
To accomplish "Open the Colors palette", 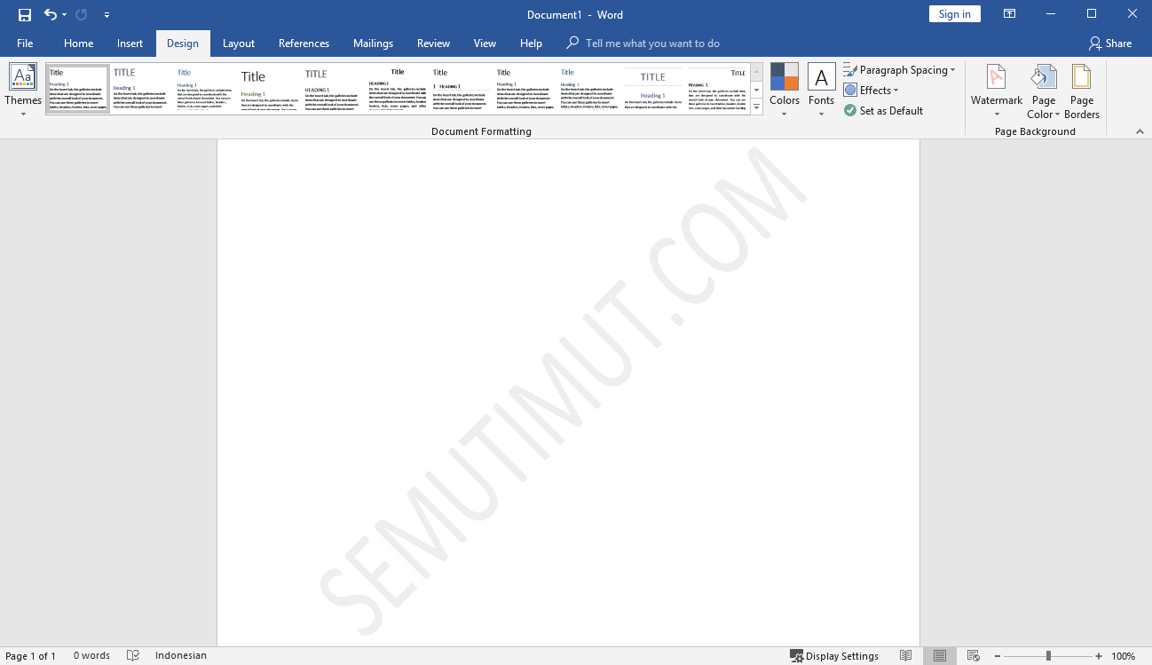I will [x=785, y=91].
